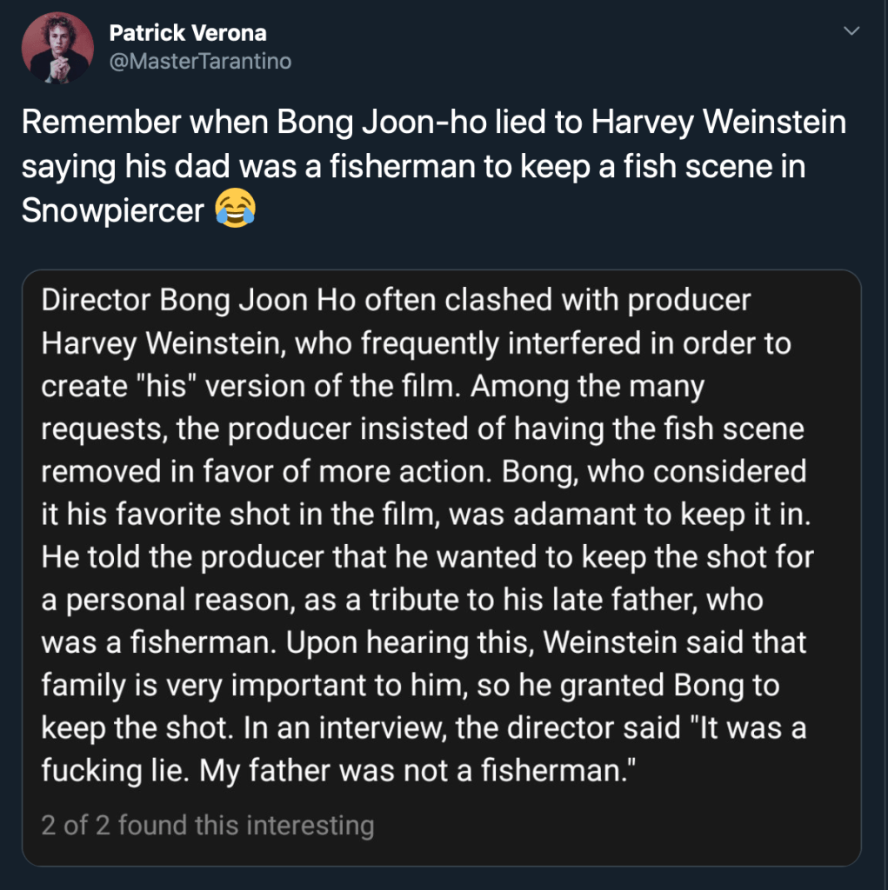Screen dimensions: 888x890
Task: Click the word Snowpiercer in tweet
Action: [111, 210]
